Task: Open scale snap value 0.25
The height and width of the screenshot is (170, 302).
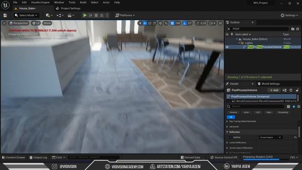Action: click(201, 23)
